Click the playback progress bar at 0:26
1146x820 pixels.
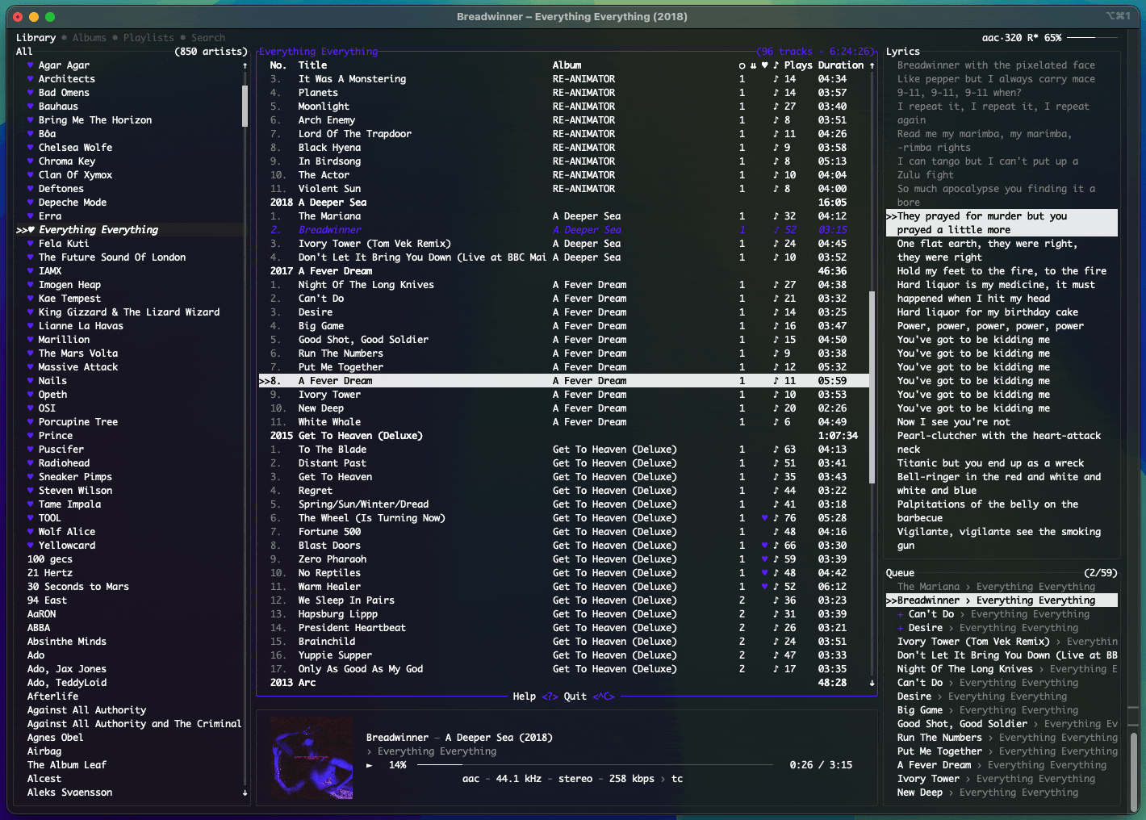pos(593,765)
